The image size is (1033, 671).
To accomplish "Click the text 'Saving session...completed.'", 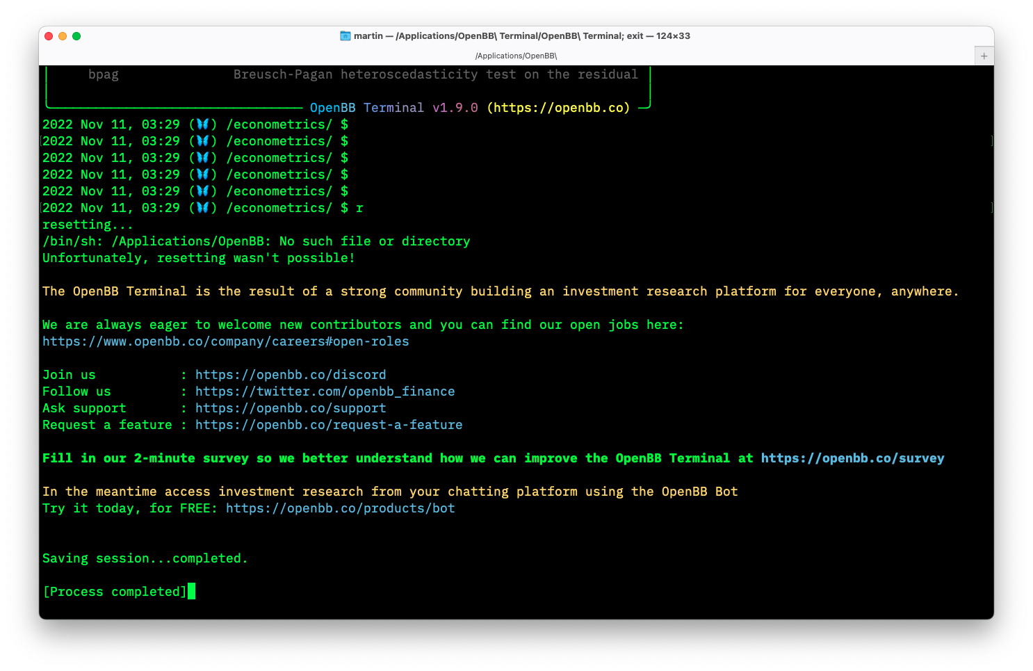I will tap(145, 558).
